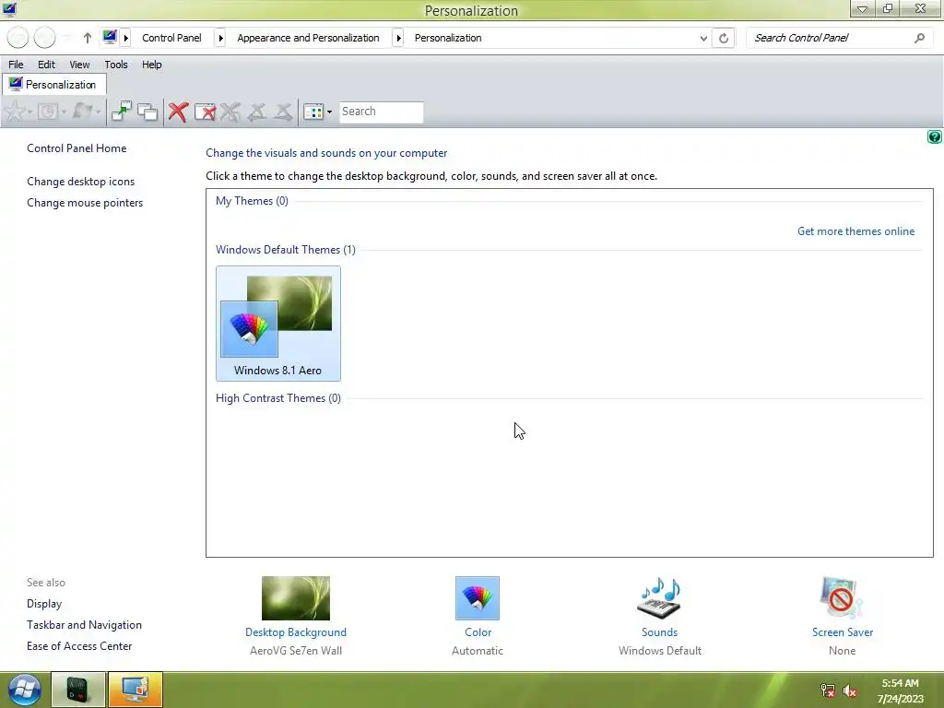Click the grayed-out X icon with left arrow
Screen dimensions: 944x708
(257, 112)
